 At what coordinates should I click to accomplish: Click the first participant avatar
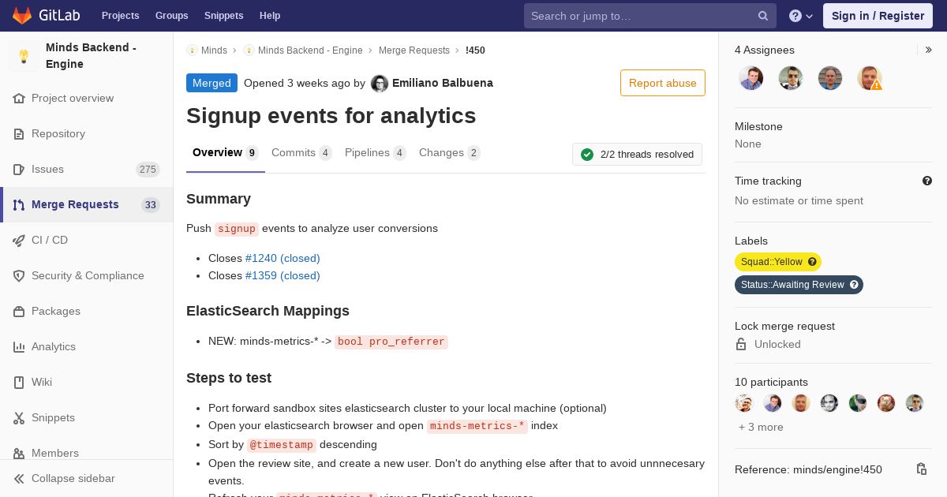pos(744,403)
